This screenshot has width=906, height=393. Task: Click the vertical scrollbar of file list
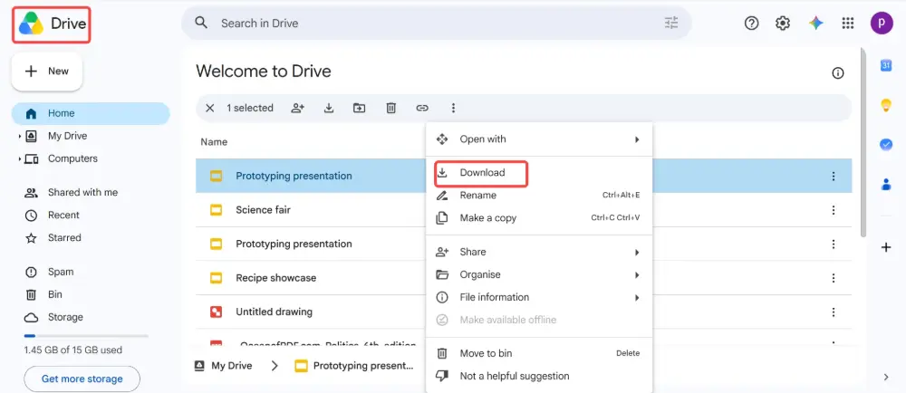863,141
